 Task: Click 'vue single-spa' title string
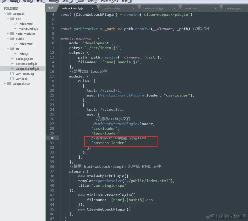109,185
